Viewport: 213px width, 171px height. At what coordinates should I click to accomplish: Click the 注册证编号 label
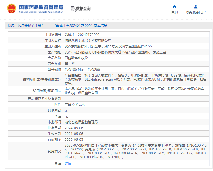(53, 35)
